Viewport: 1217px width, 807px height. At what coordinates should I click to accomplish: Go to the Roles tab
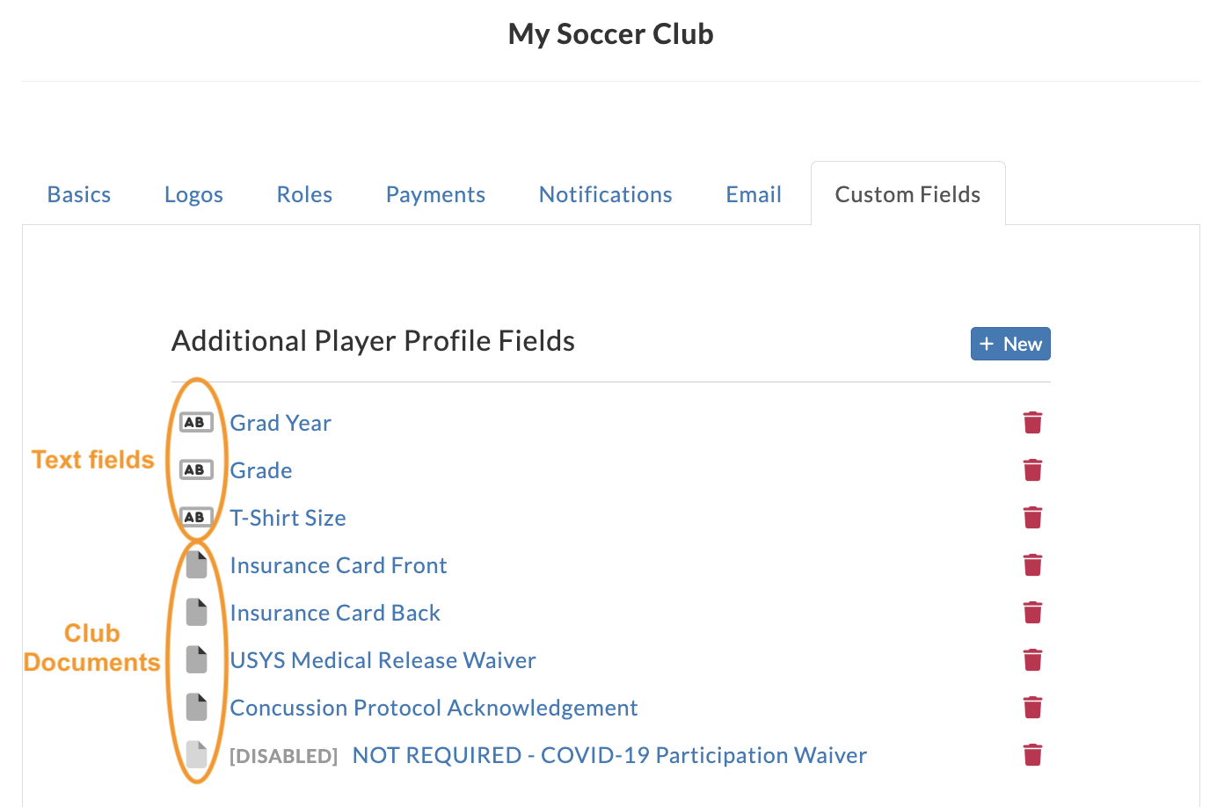click(x=304, y=194)
